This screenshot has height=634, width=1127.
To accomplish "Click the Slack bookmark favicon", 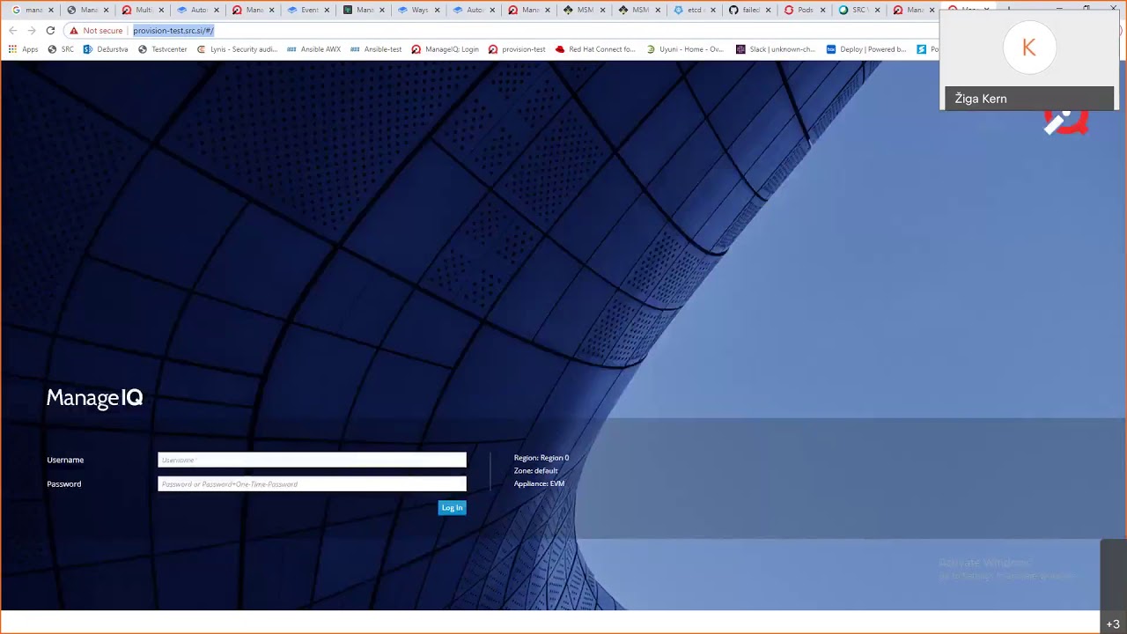I will pyautogui.click(x=740, y=49).
